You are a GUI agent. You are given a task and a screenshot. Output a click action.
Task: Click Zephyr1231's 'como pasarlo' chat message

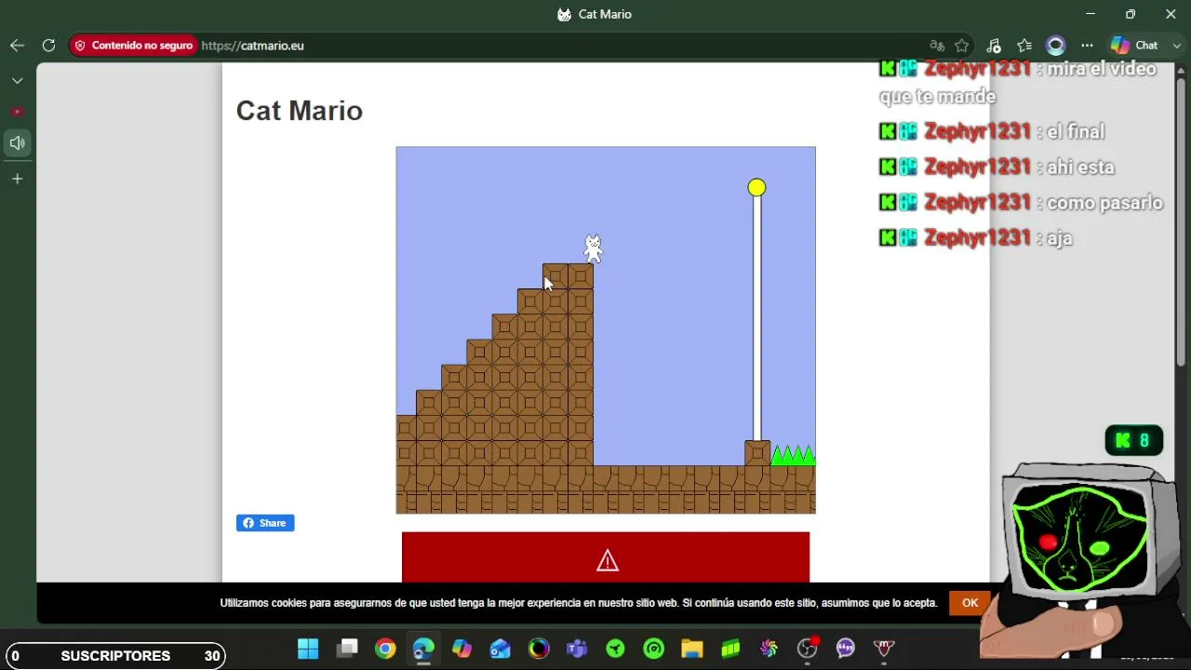click(1021, 203)
